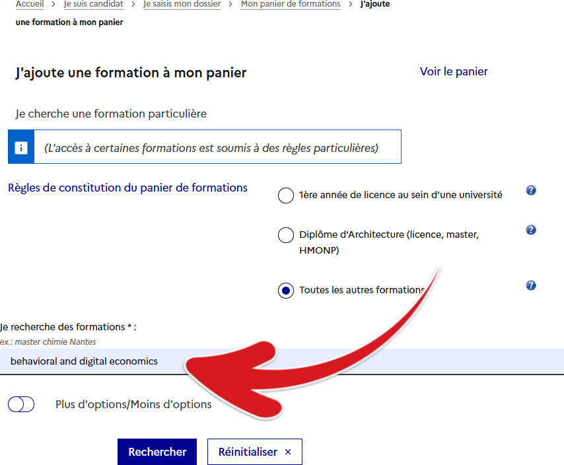The width and height of the screenshot is (564, 465).
Task: Open the 'Voir le panier' link
Action: [454, 71]
